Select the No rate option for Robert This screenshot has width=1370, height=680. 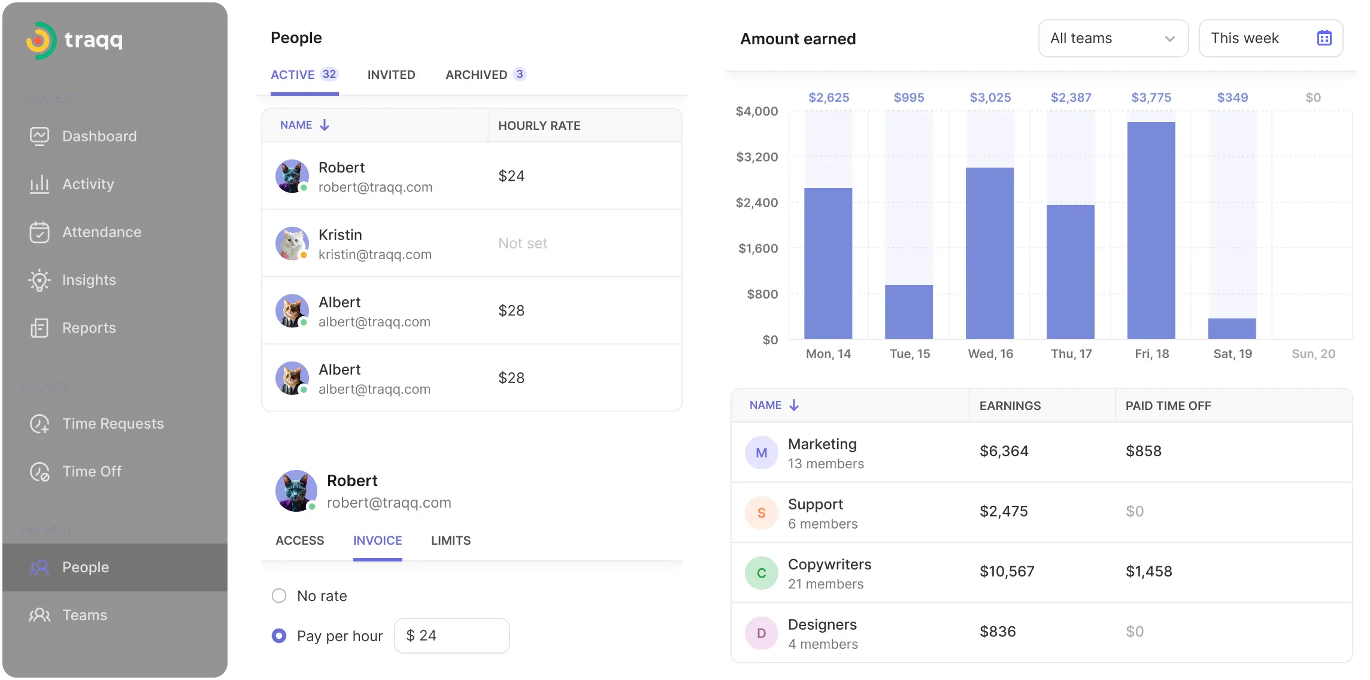click(279, 596)
